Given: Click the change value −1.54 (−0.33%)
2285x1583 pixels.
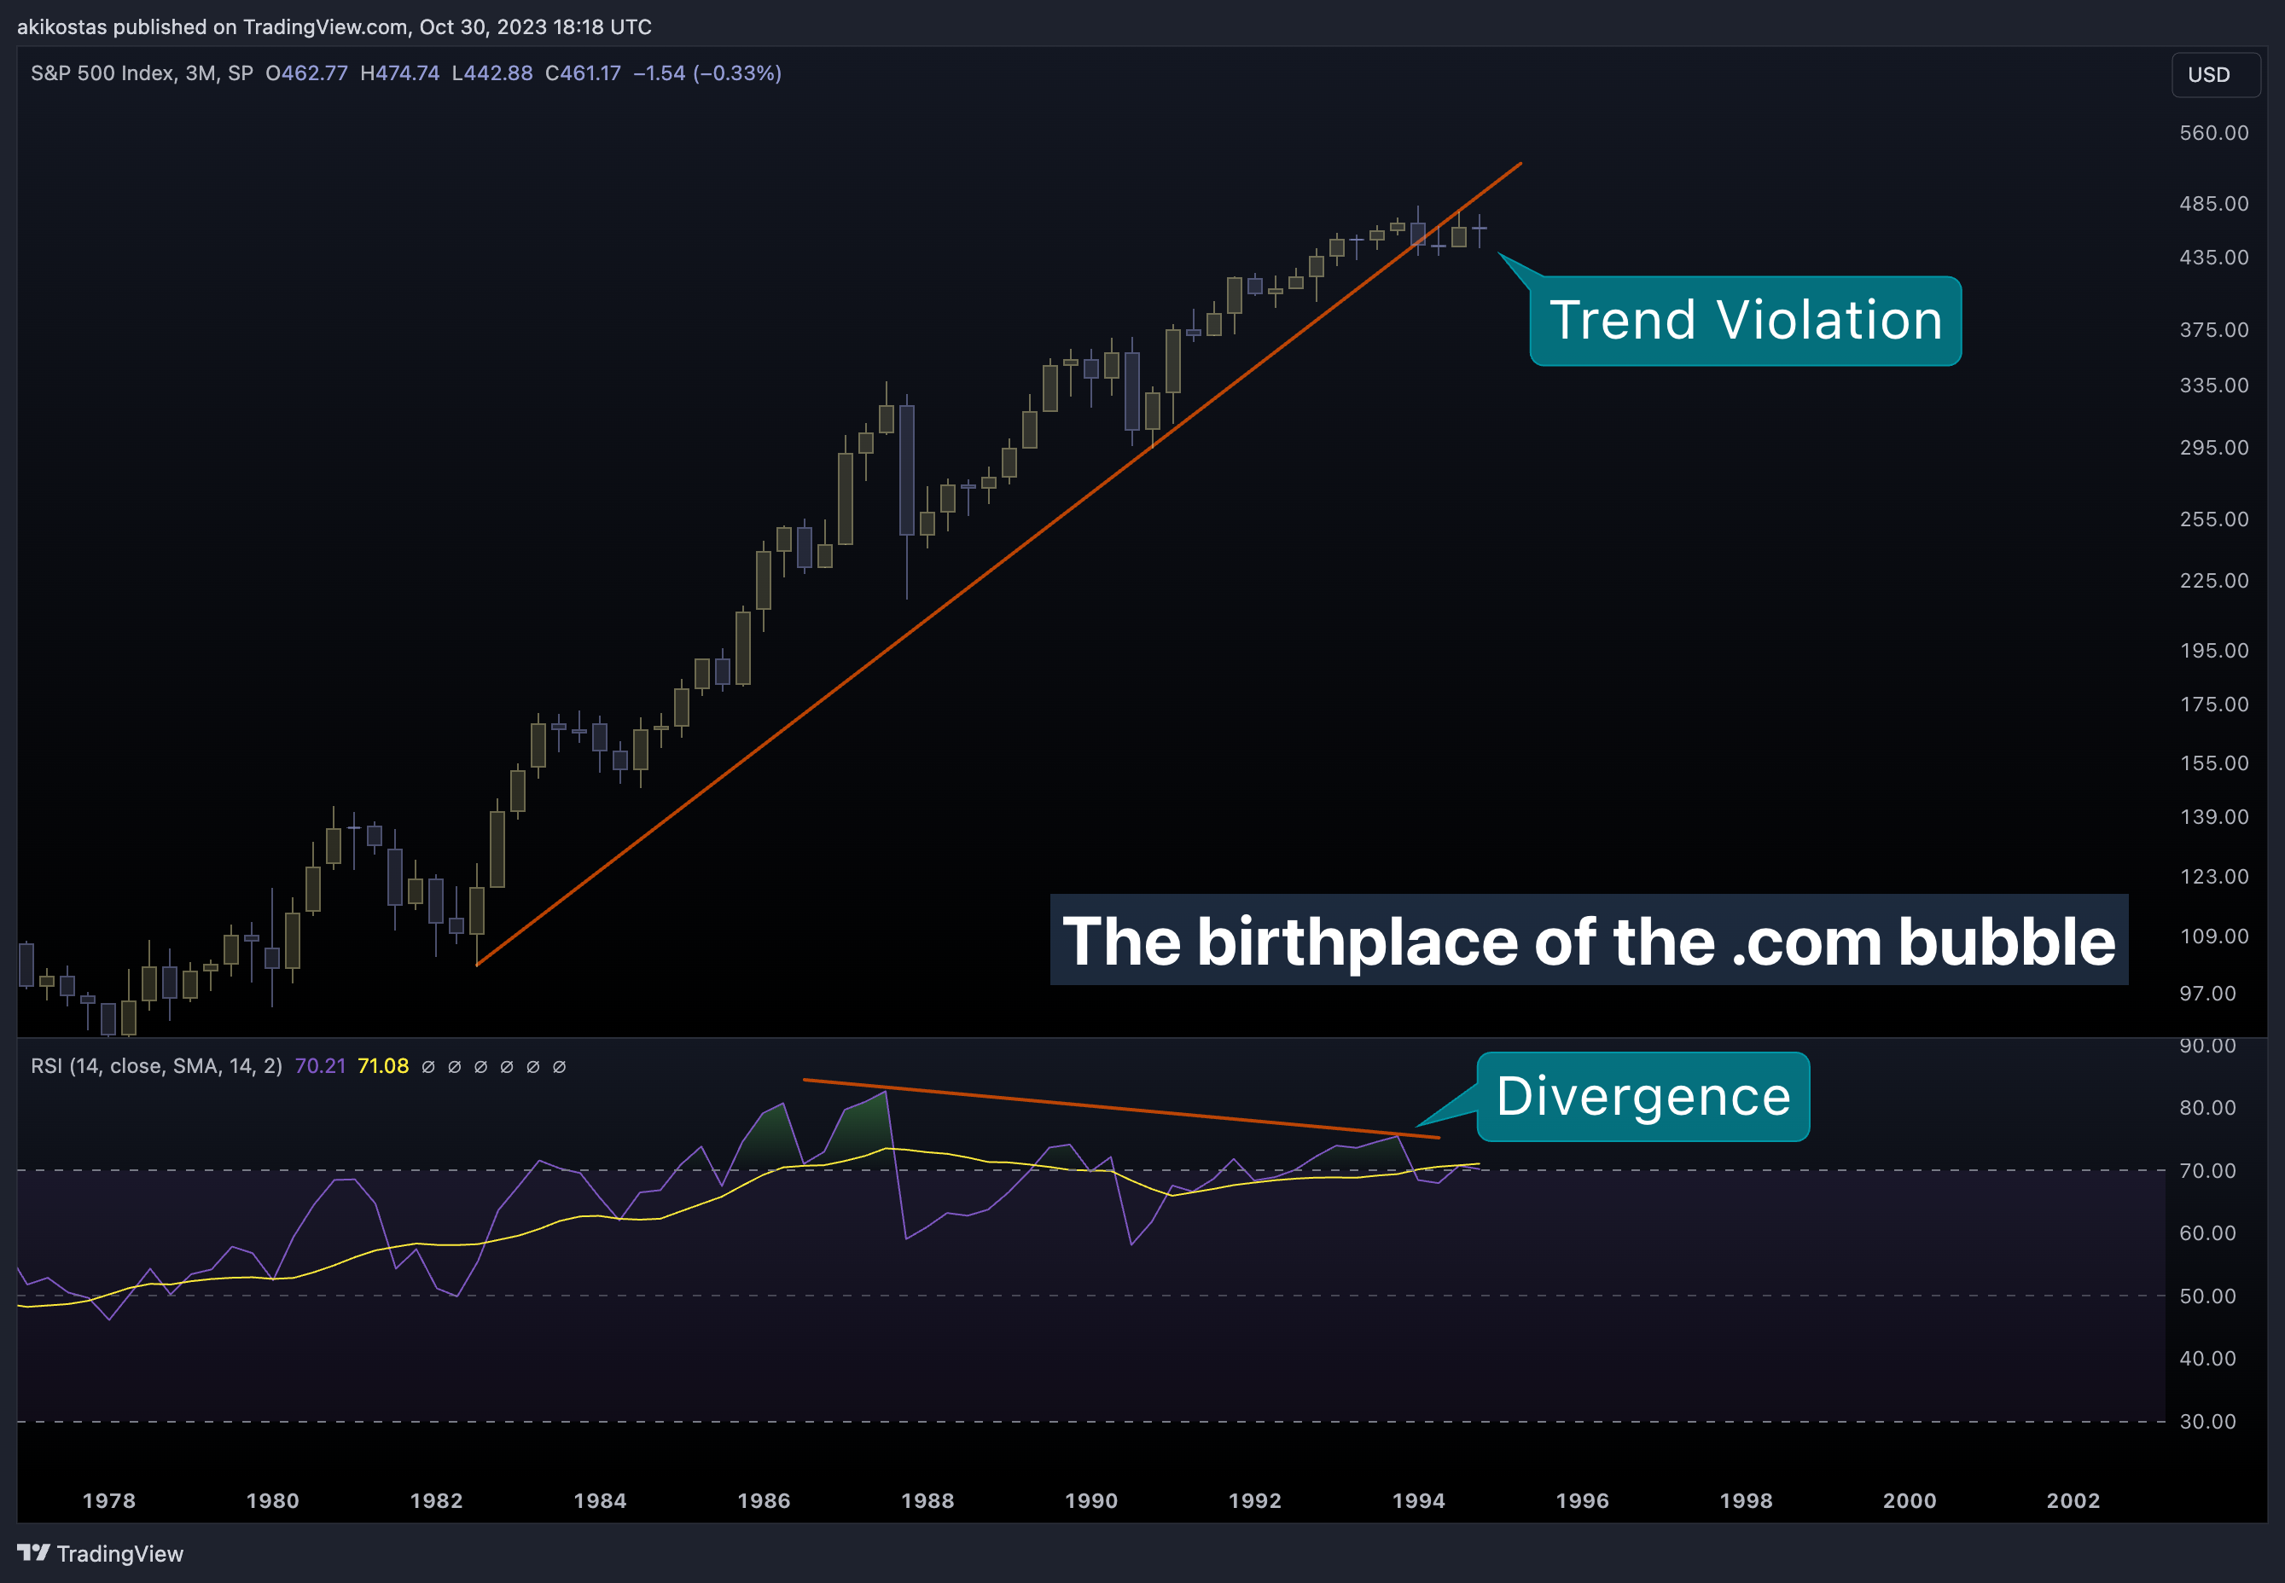Looking at the screenshot, I should (x=707, y=73).
